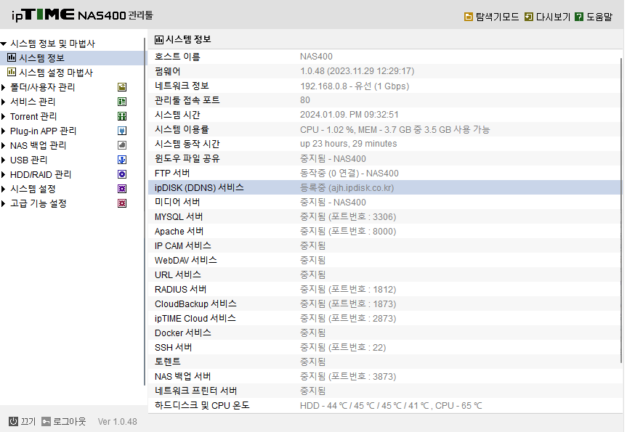Screen dimensions: 627x432
Task: Expand the 고급 기능 설정 arrow
Action: [x=3, y=203]
